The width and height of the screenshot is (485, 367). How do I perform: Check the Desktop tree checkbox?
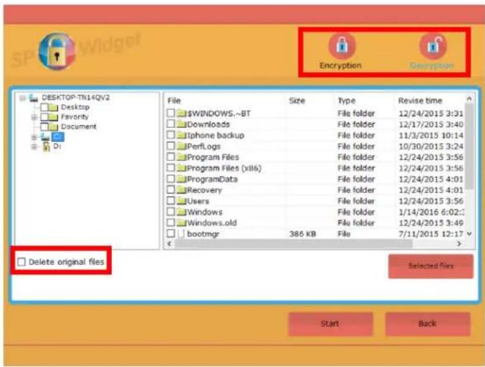click(x=45, y=107)
